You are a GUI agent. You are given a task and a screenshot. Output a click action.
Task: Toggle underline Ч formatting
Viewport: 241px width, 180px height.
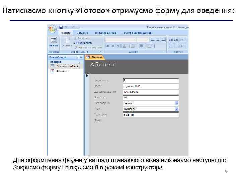coord(118,46)
